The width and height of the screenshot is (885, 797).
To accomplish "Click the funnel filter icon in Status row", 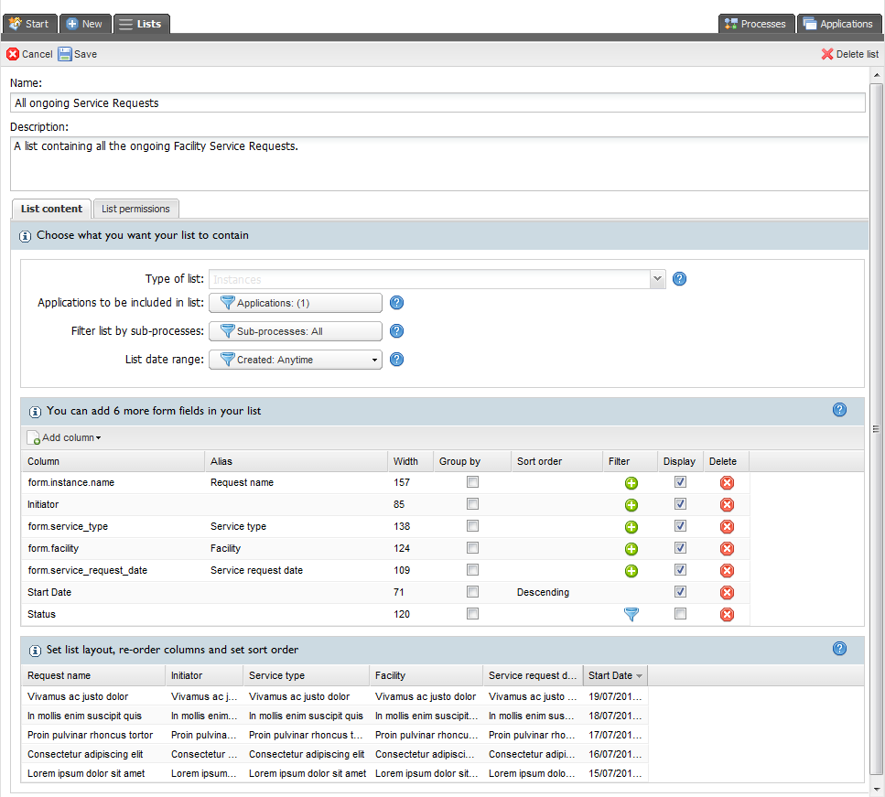I will [x=631, y=615].
